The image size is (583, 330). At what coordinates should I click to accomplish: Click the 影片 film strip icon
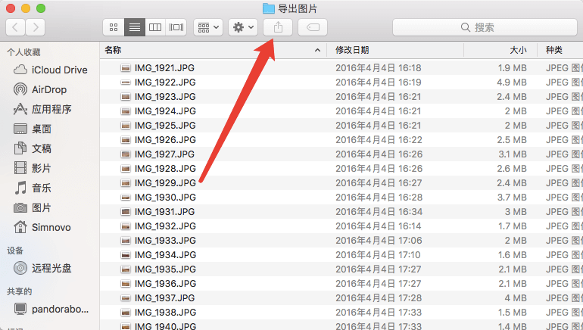pyautogui.click(x=20, y=168)
